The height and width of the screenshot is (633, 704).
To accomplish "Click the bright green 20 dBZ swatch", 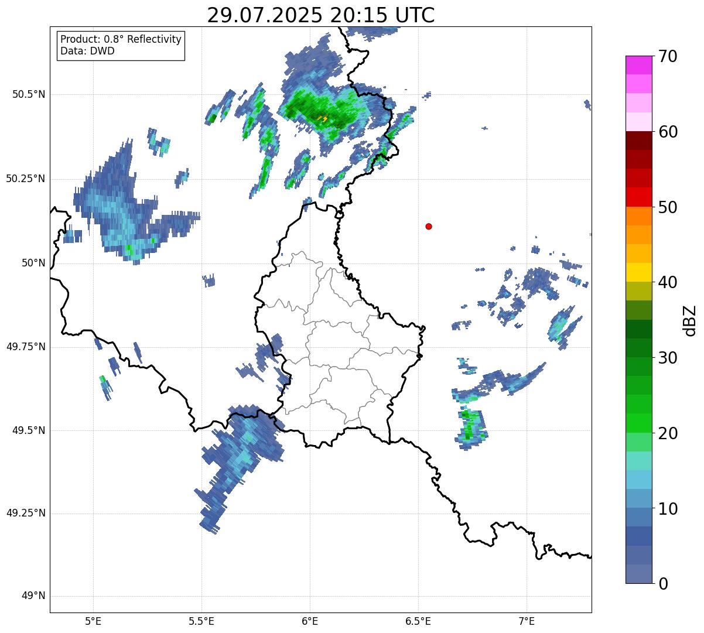I will click(638, 423).
